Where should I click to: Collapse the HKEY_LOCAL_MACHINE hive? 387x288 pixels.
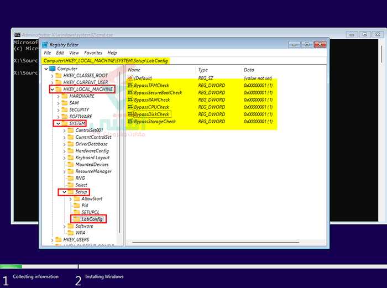[x=53, y=90]
